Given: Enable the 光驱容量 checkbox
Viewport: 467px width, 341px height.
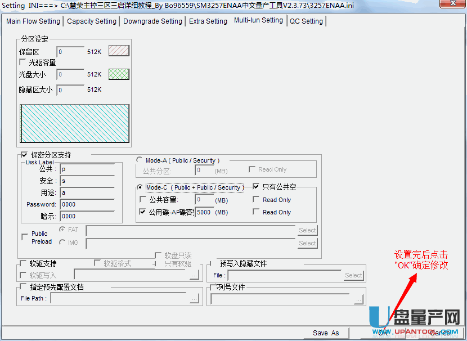Looking at the screenshot, I should 23,62.
